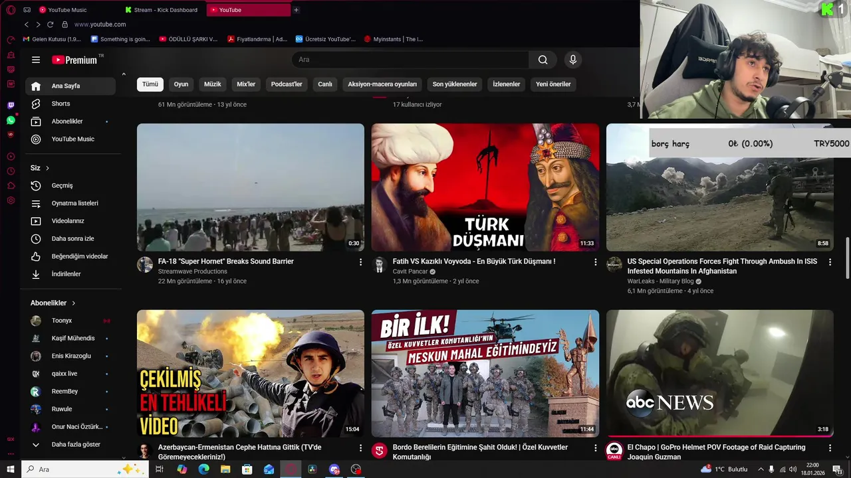Show hidden system tray icons

(761, 469)
